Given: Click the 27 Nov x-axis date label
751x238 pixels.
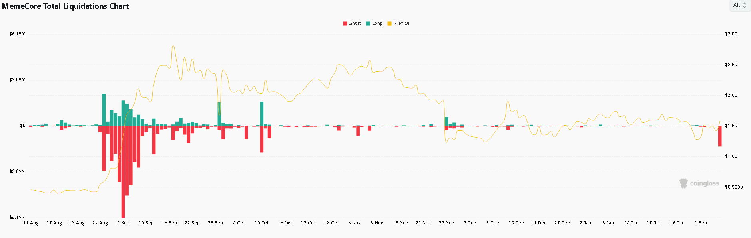Looking at the screenshot, I should pyautogui.click(x=446, y=223).
